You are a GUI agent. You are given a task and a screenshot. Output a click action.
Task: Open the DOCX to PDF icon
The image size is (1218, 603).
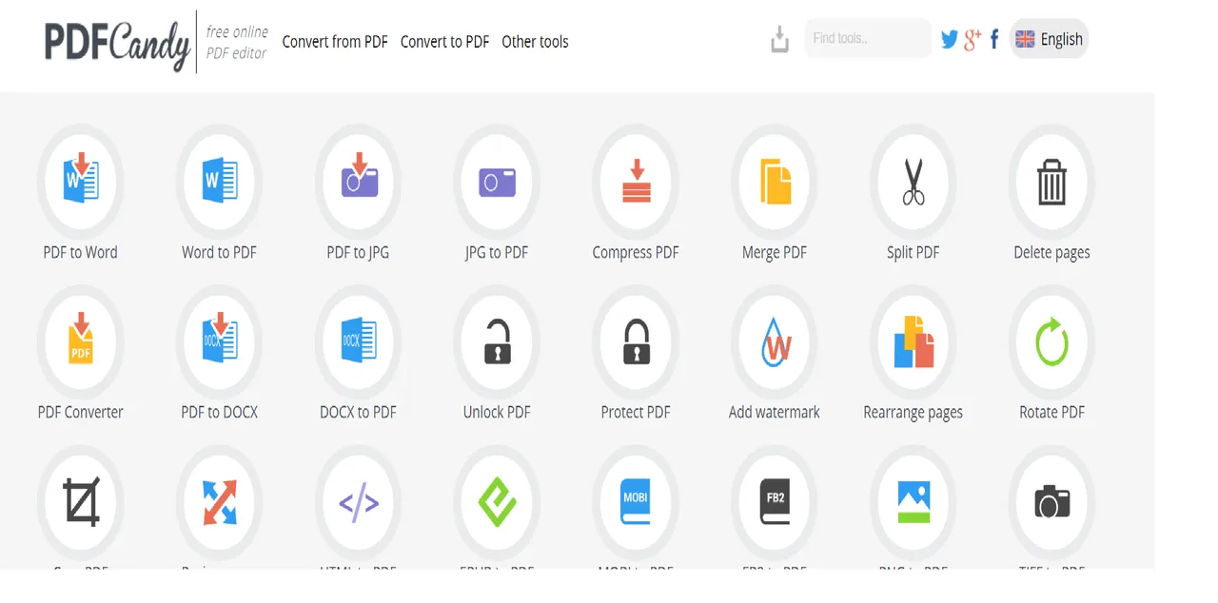358,342
